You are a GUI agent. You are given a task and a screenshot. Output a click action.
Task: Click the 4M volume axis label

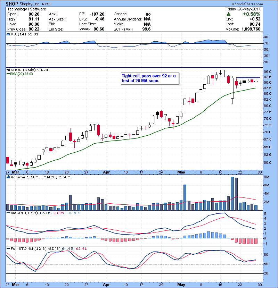(267, 193)
